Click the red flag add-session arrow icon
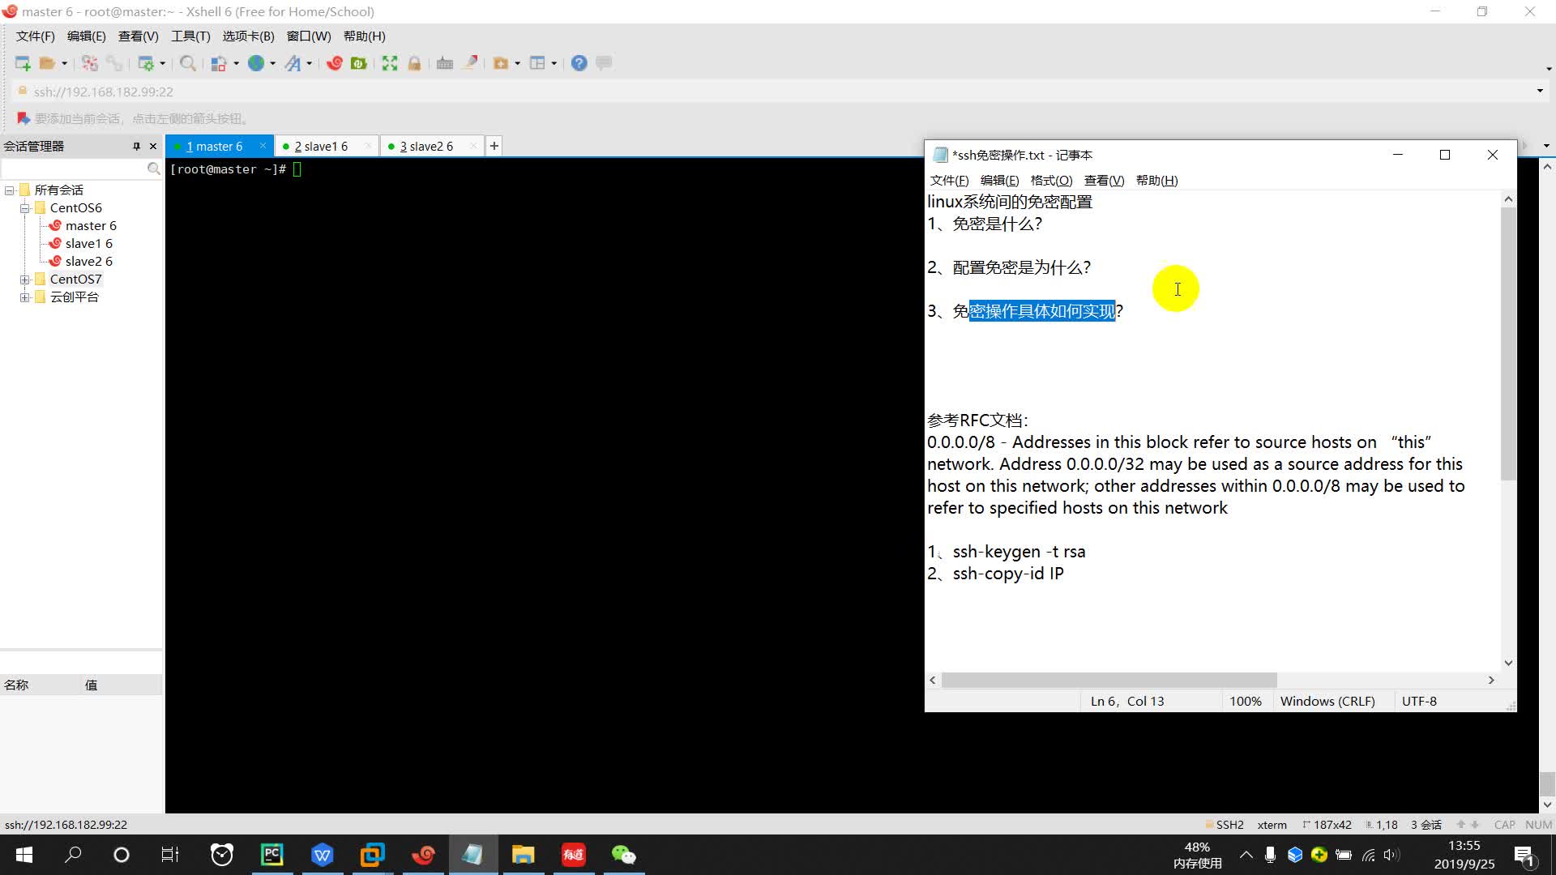Screen dimensions: 1556x875 (24, 118)
